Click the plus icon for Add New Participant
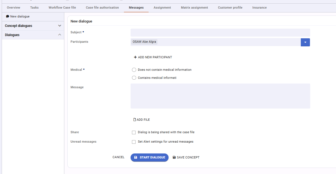 (135, 57)
